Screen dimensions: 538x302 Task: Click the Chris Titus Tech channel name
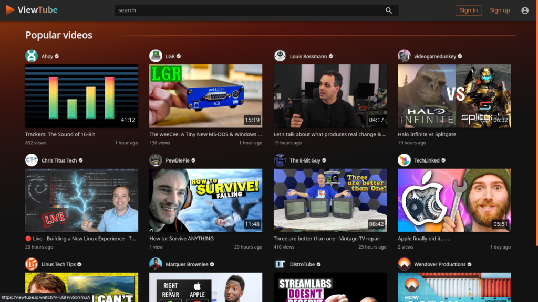(x=59, y=160)
